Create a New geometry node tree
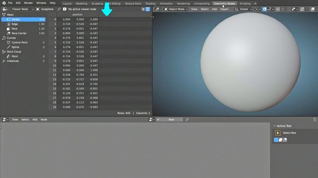Image resolution: width=318 pixels, height=178 pixels. click(169, 120)
